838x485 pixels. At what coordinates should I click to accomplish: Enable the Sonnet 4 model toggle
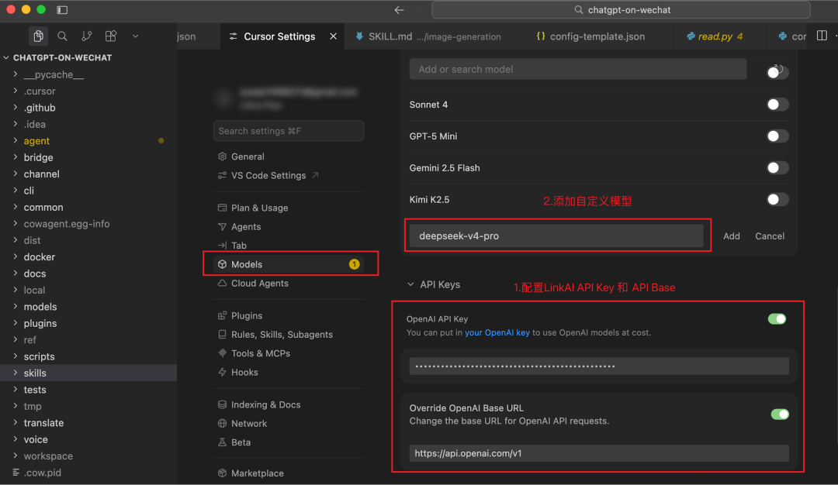pyautogui.click(x=777, y=105)
